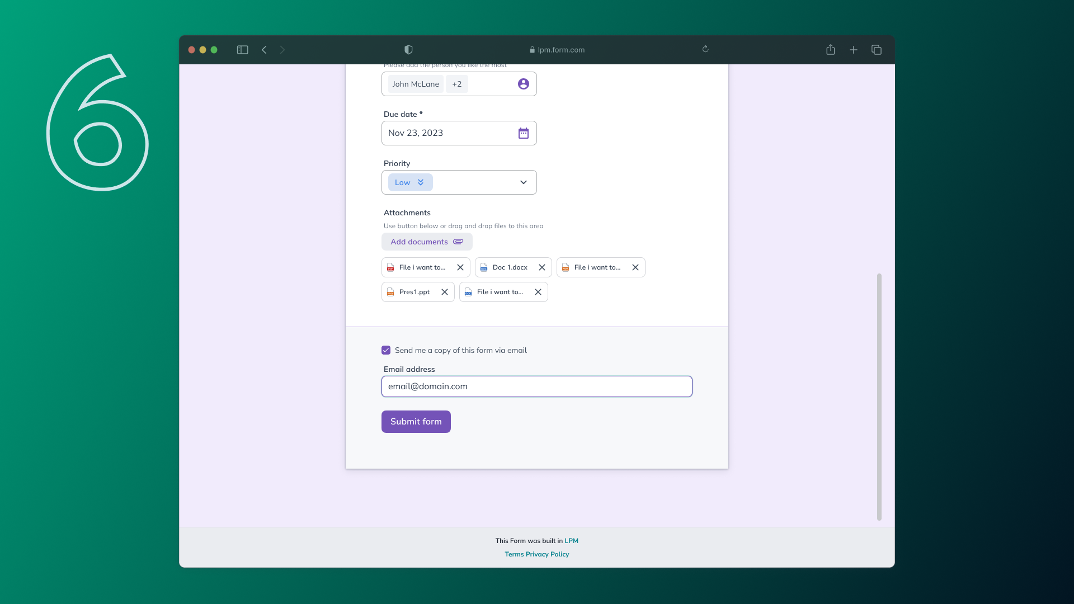Image resolution: width=1074 pixels, height=604 pixels.
Task: Select the Low priority chip
Action: (411, 182)
